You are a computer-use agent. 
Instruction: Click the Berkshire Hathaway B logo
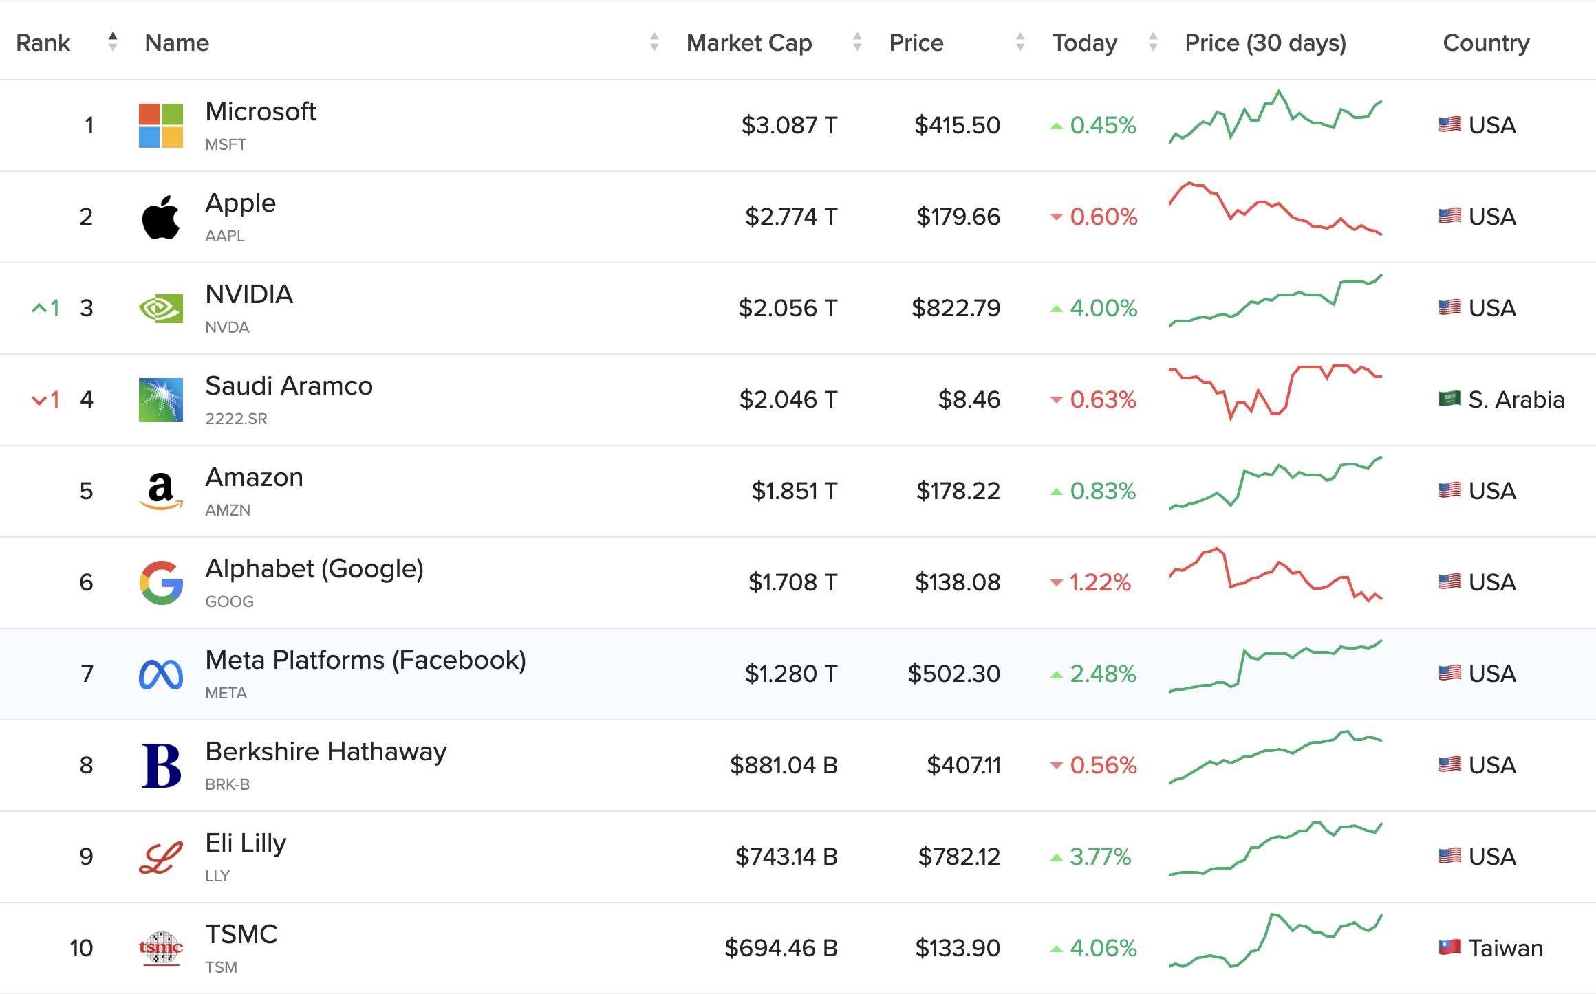(x=160, y=765)
